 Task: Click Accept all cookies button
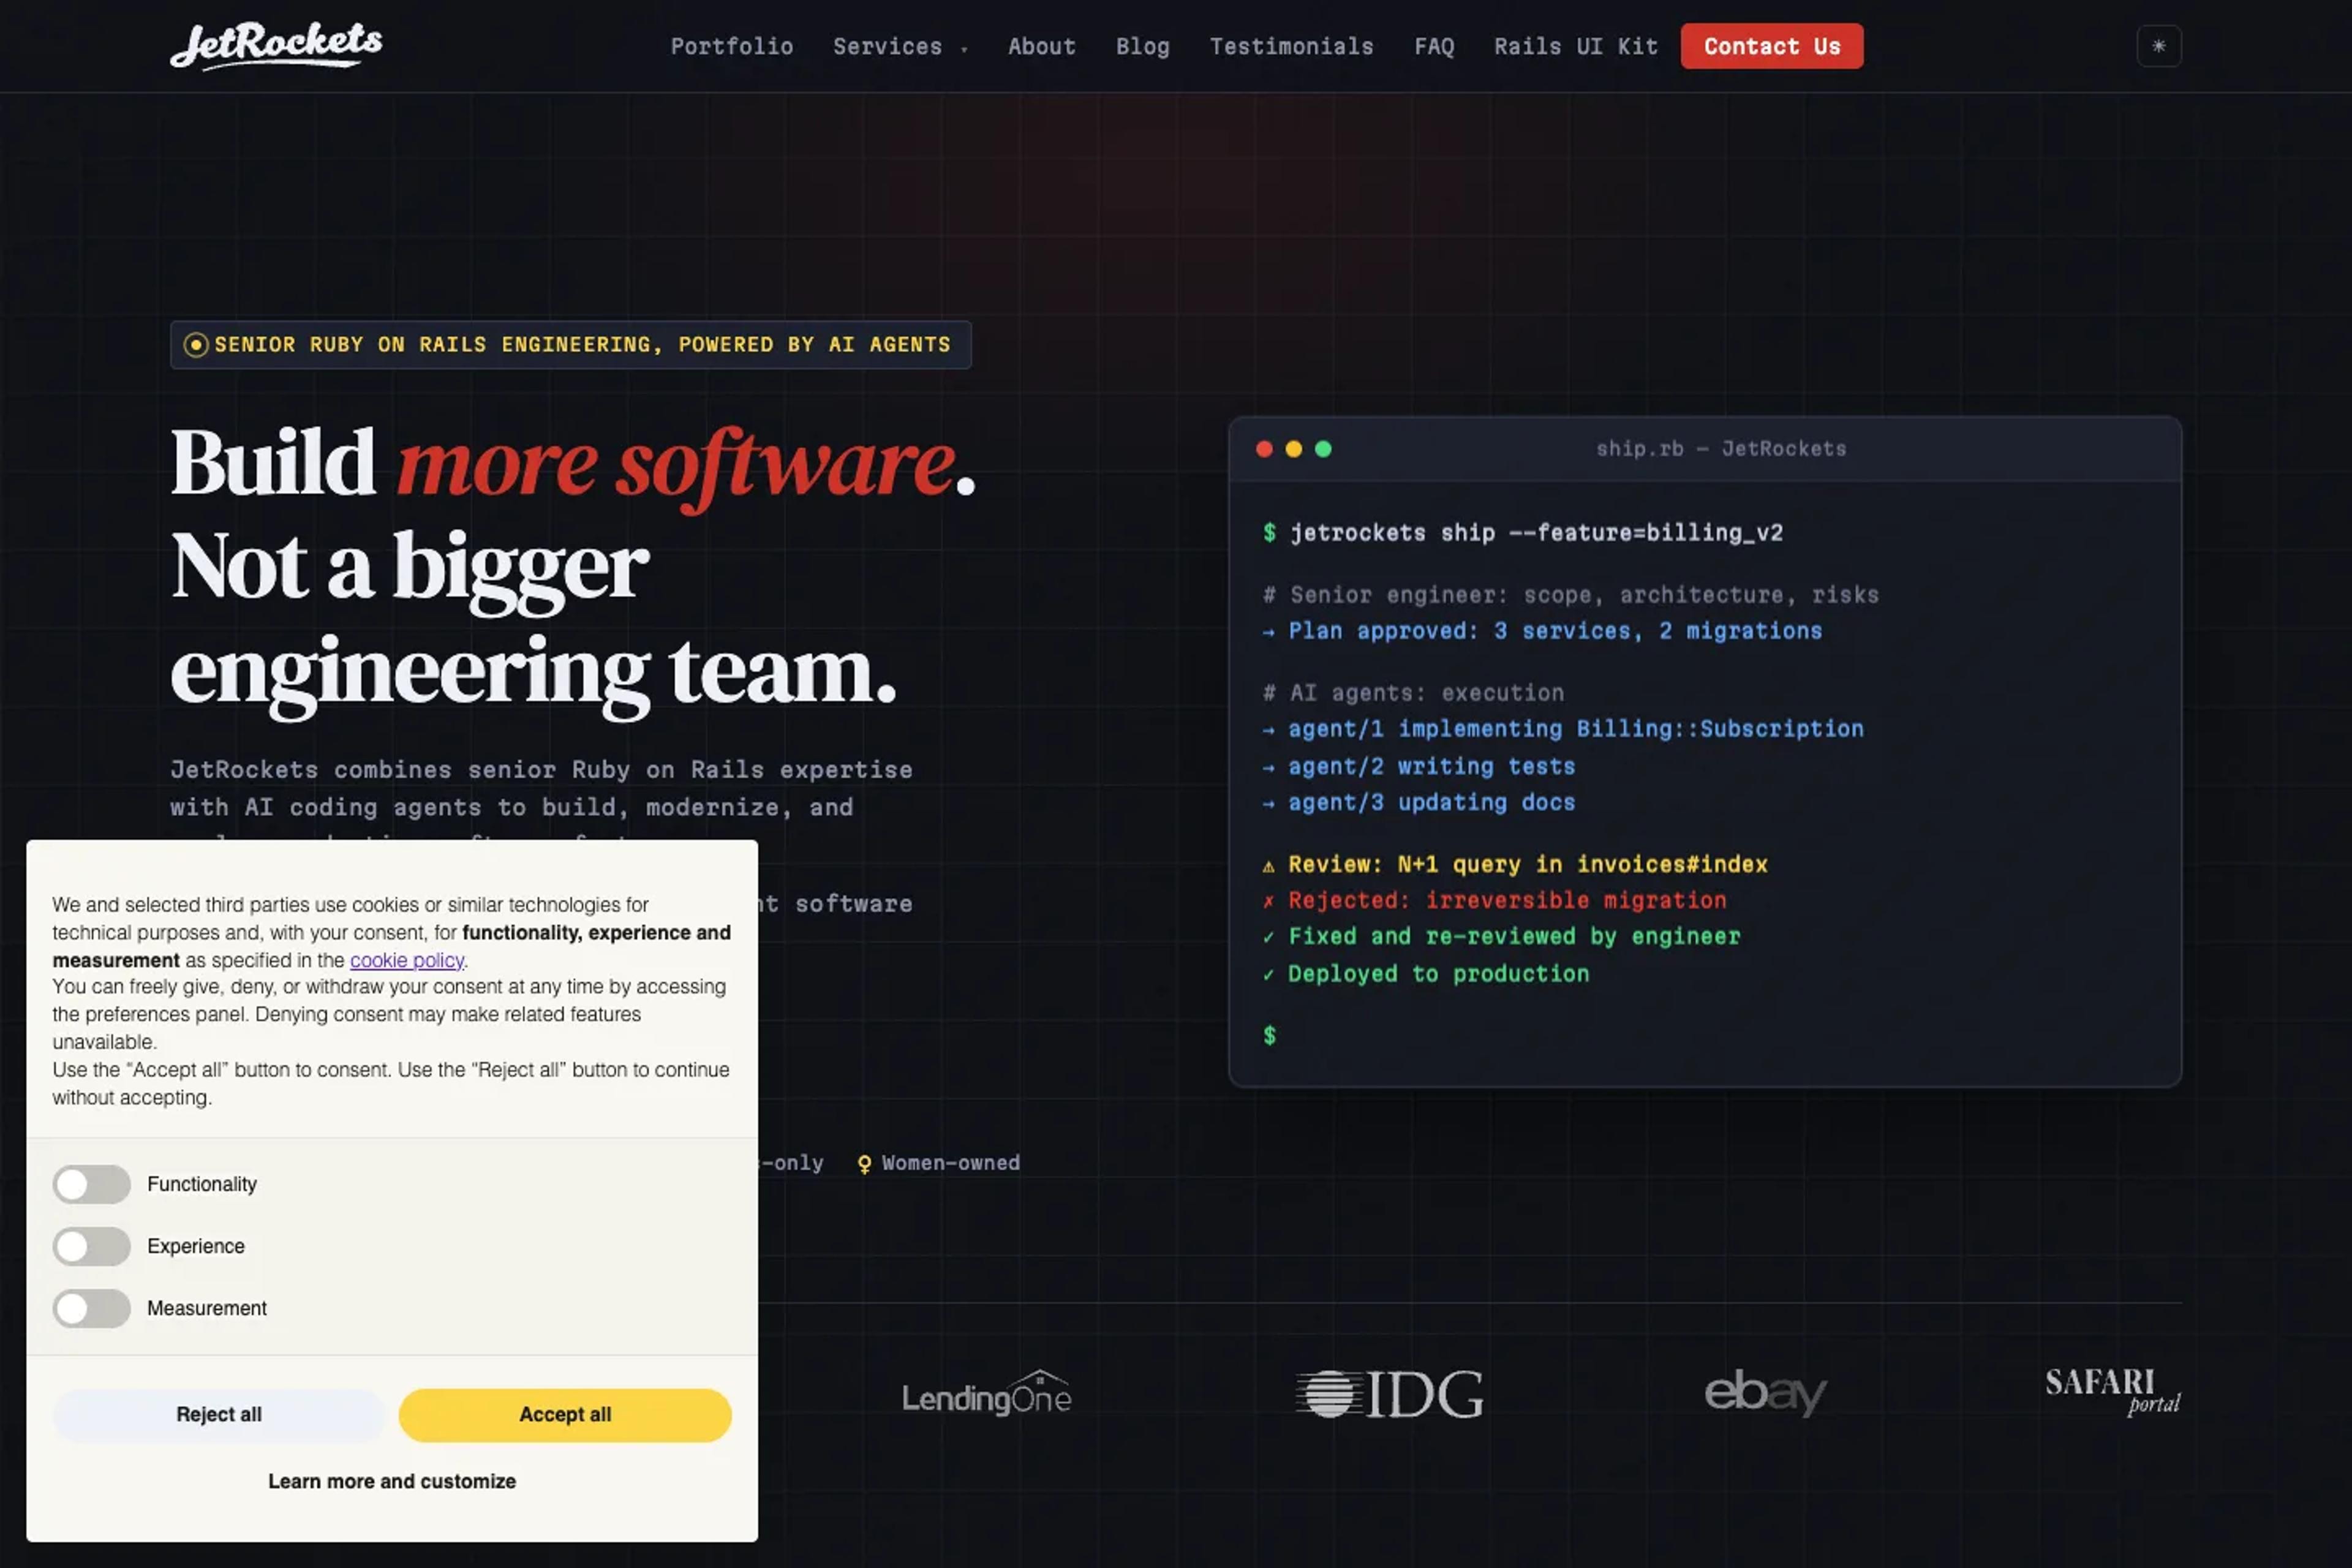point(565,1414)
